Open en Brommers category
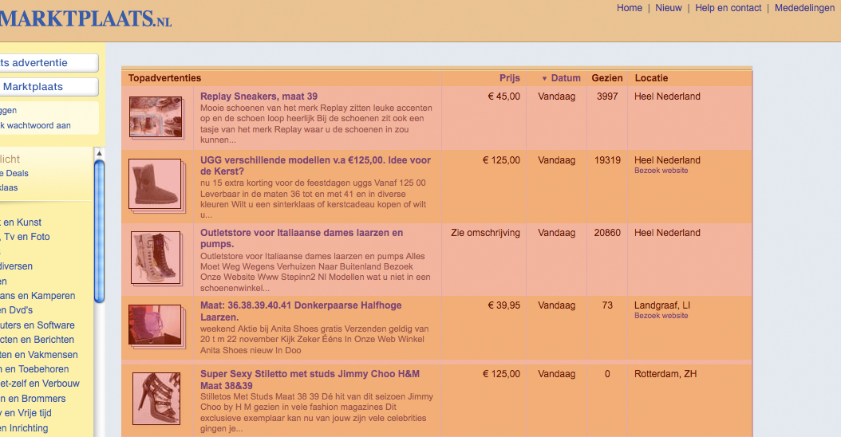Screen dimensions: 841x437 pos(33,399)
